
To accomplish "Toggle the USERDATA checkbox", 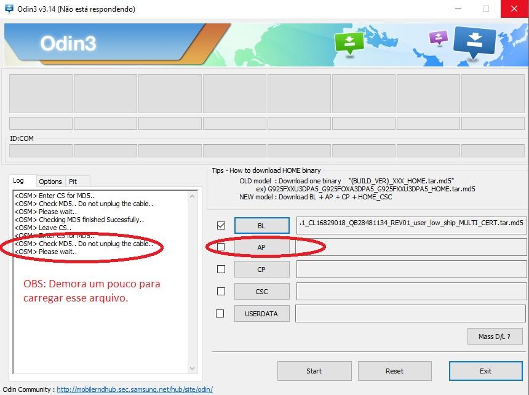I will 220,313.
